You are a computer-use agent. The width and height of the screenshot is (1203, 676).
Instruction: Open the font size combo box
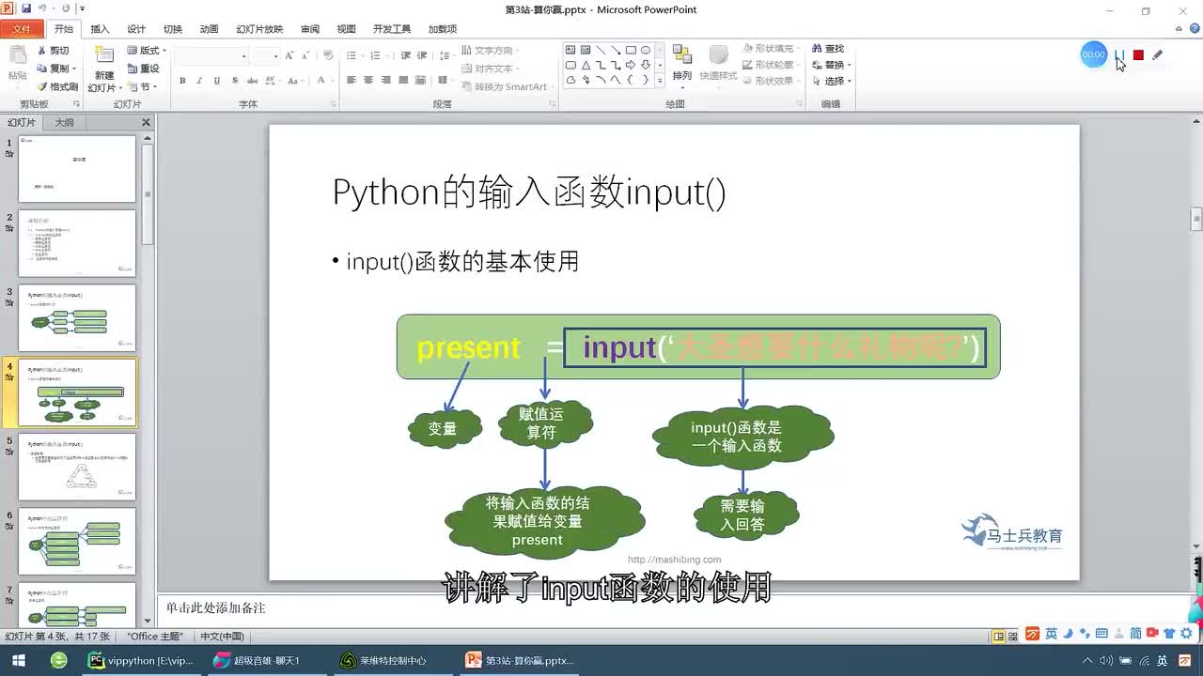[x=266, y=56]
